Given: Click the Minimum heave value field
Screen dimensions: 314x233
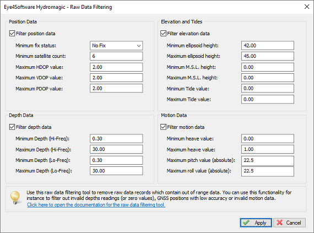Looking at the screenshot, I should (268, 138).
